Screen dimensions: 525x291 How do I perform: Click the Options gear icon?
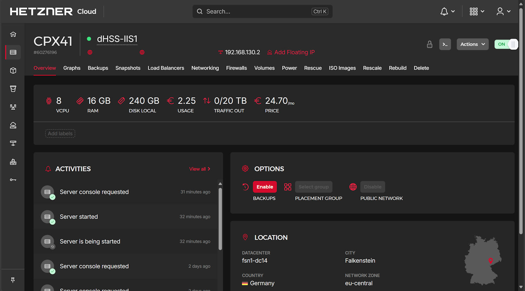pos(245,168)
